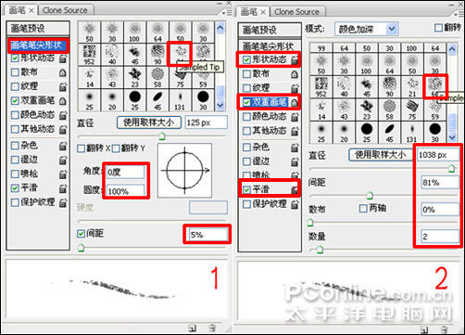The width and height of the screenshot is (465, 335).
Task: Select the 43 brush tip in left panel
Action: [112, 77]
